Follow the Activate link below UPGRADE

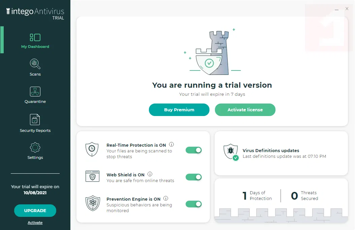(x=35, y=223)
